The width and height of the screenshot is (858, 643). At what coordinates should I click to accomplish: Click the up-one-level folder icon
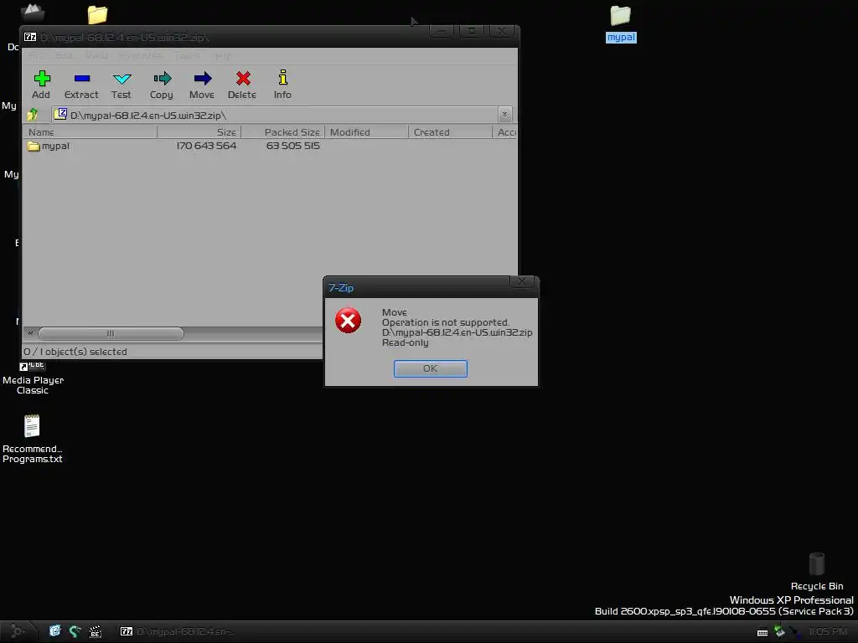(33, 114)
